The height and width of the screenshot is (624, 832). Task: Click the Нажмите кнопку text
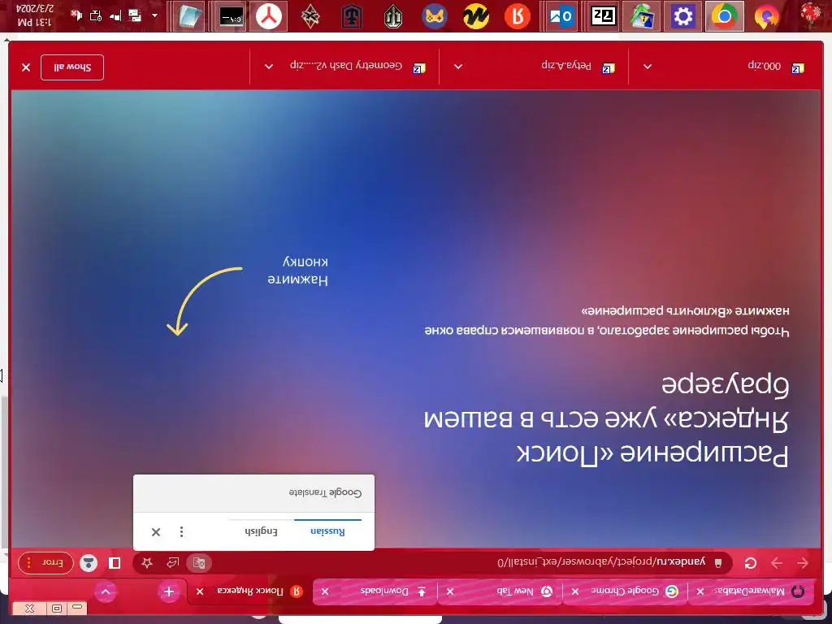coord(297,271)
